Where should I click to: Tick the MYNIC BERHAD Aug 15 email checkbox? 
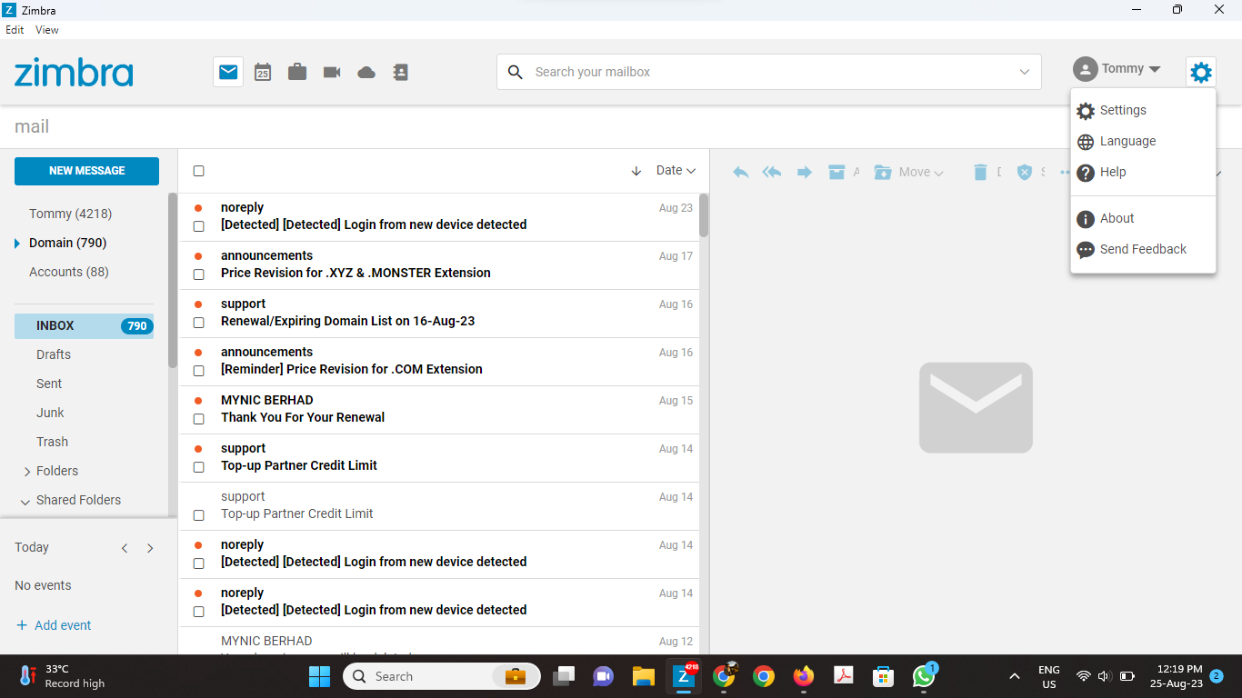(x=198, y=419)
